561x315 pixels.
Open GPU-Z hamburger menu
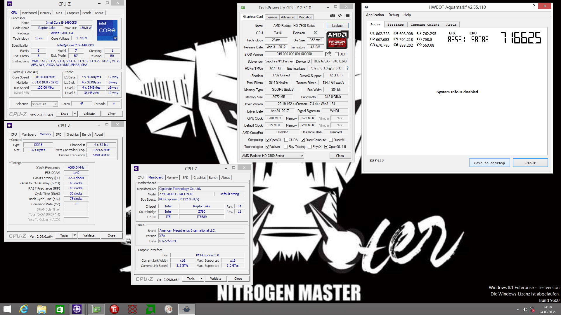coord(347,15)
